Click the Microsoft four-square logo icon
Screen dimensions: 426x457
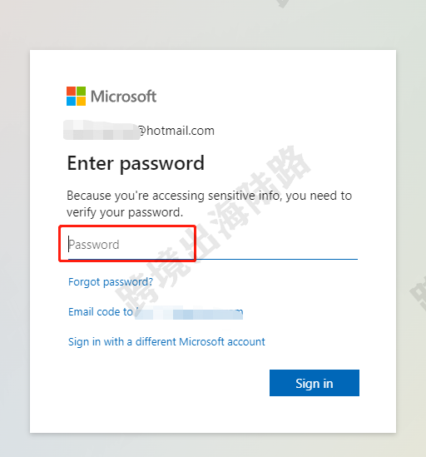(76, 97)
